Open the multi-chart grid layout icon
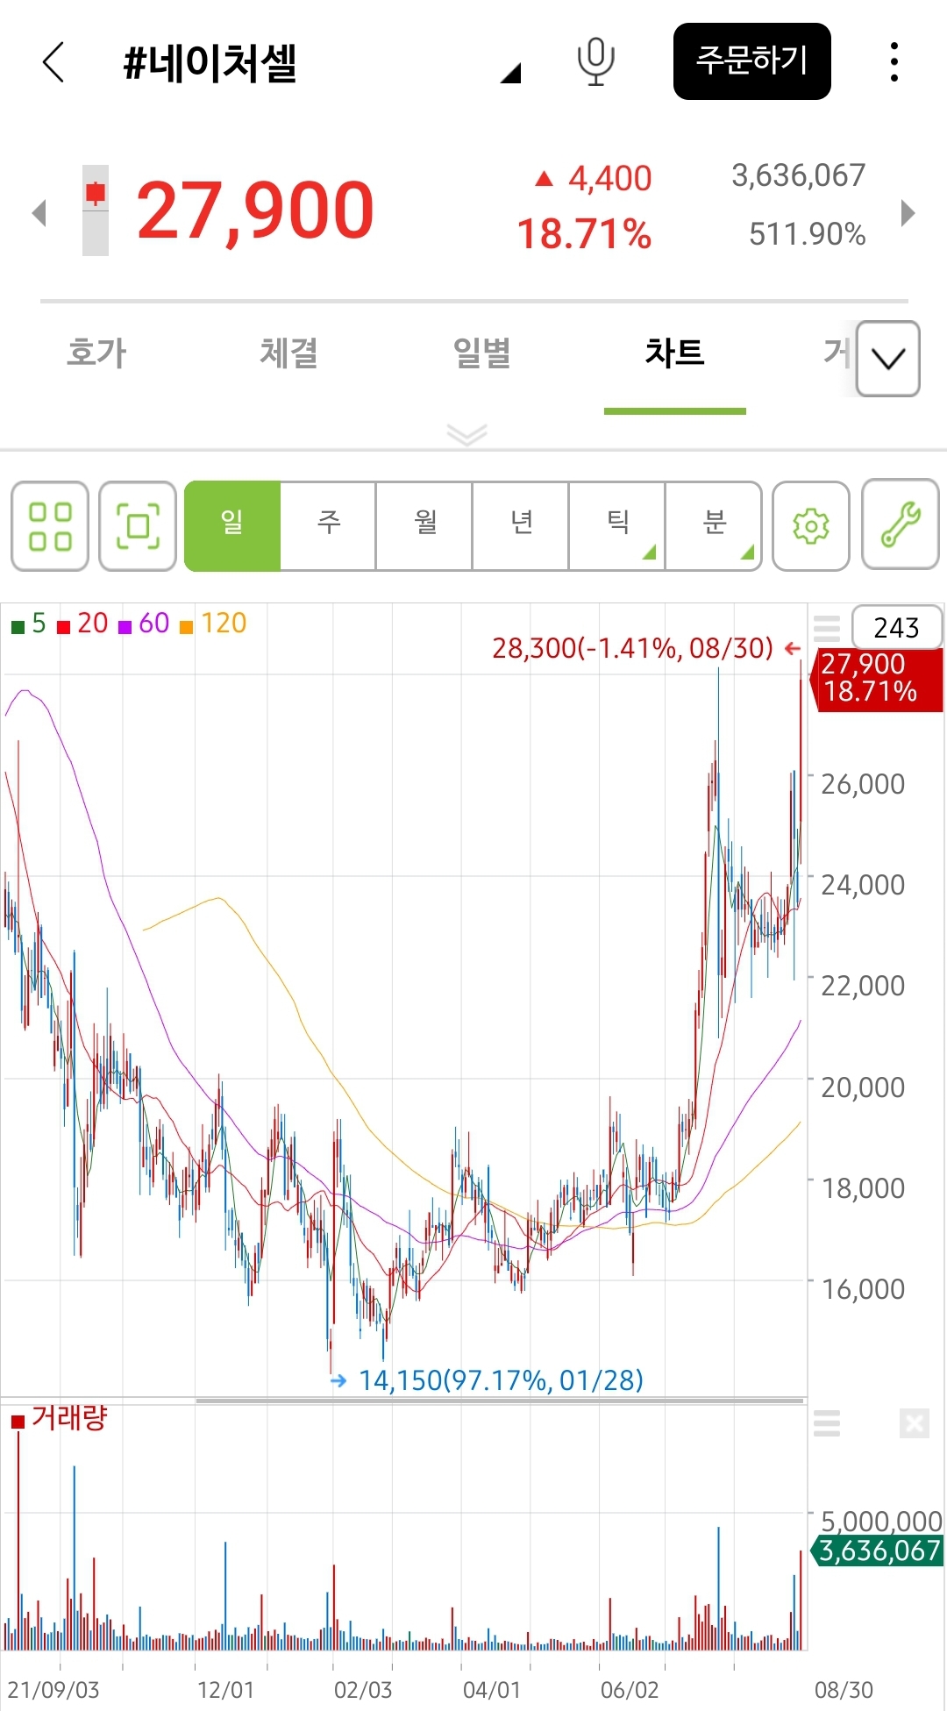947x1711 pixels. [50, 526]
